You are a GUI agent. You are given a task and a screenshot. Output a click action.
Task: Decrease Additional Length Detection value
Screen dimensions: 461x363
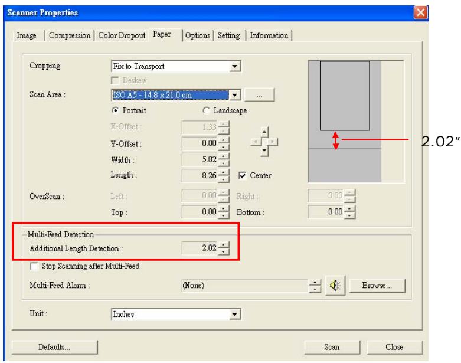(x=224, y=251)
